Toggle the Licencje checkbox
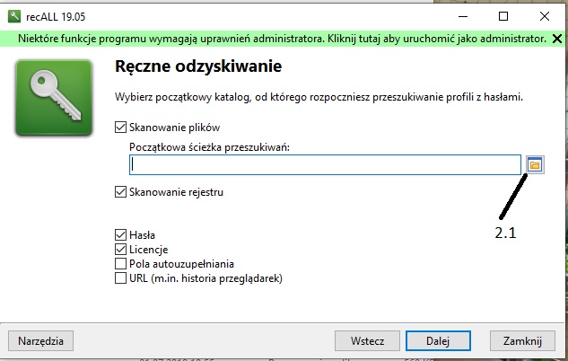Viewport: 568px width, 361px height. pos(120,250)
